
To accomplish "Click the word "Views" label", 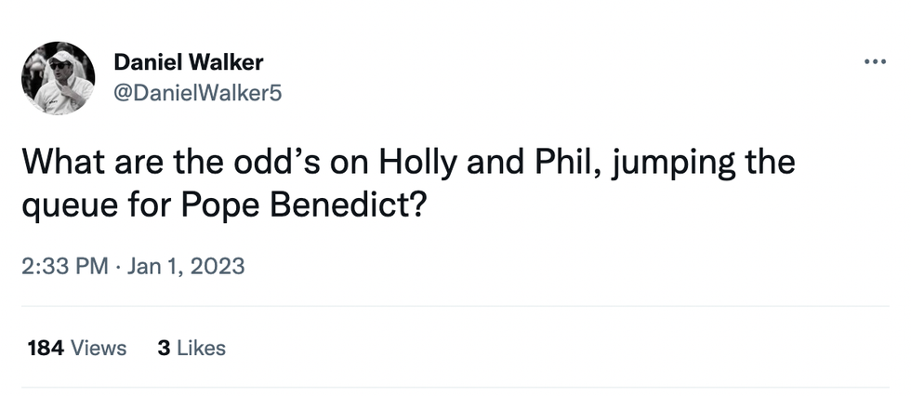I will pos(99,348).
